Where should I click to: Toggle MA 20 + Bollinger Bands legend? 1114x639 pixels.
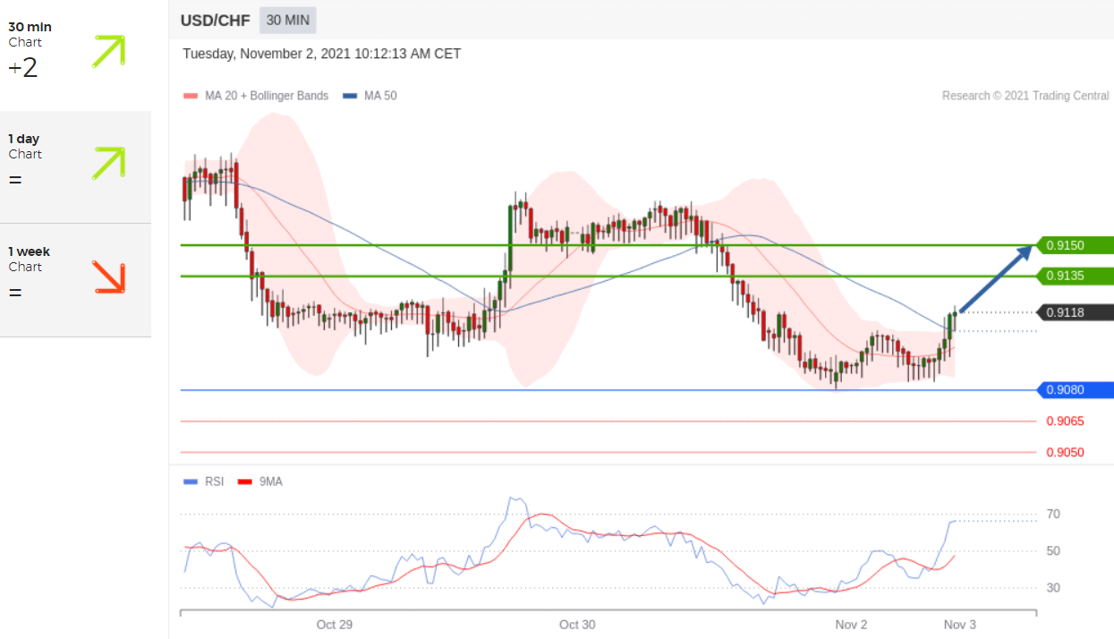point(256,96)
